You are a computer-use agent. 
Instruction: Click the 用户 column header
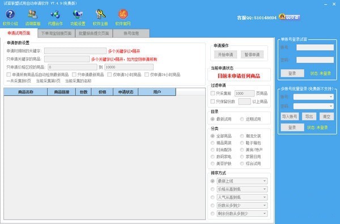tap(157, 92)
